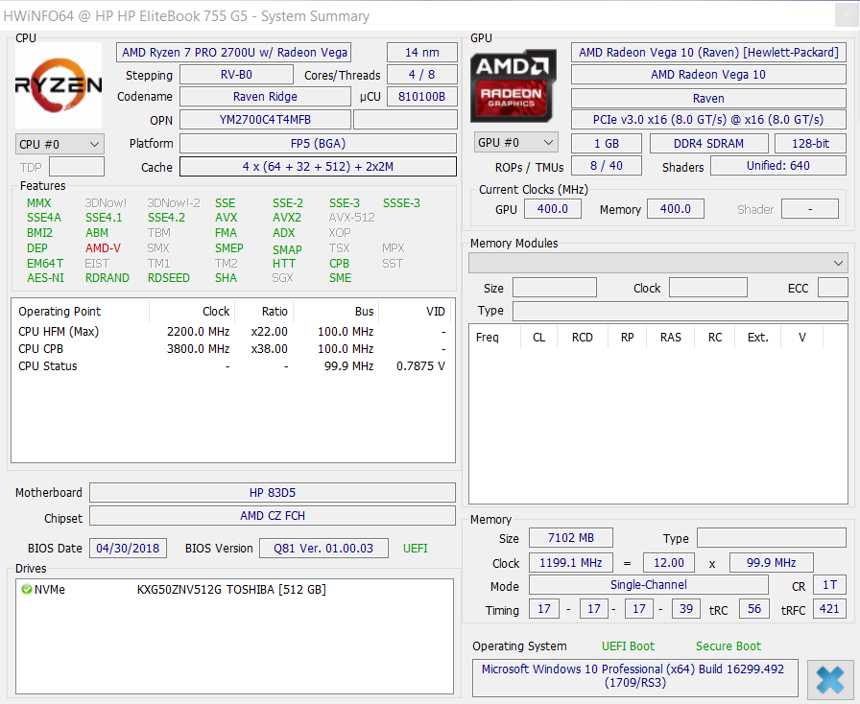The image size is (860, 704).
Task: Click the blue X close button at bottom
Action: coord(830,679)
